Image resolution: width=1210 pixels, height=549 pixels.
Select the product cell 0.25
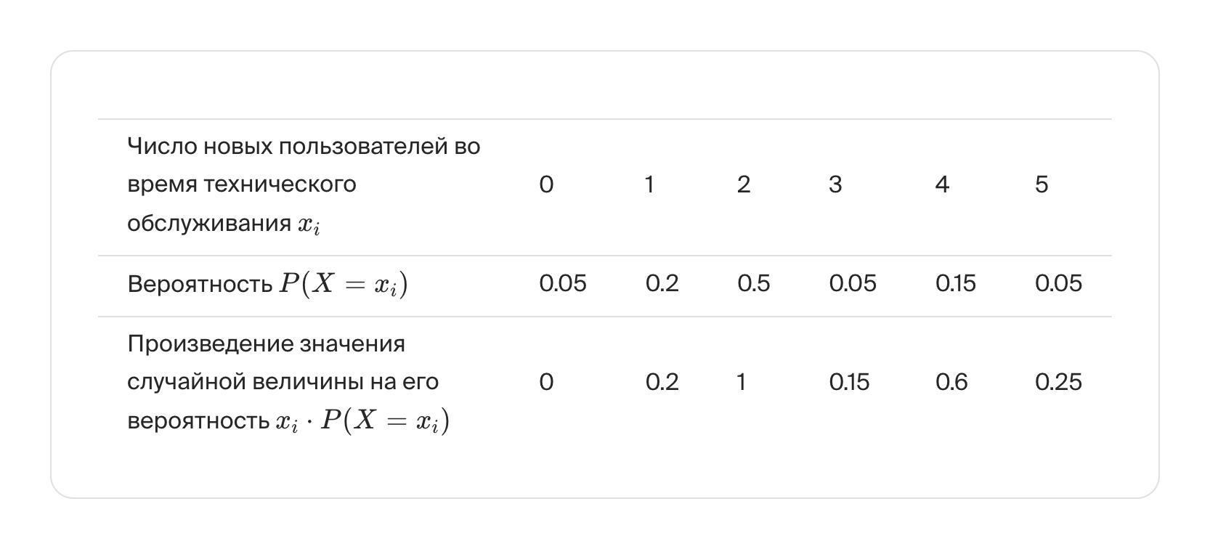1058,382
